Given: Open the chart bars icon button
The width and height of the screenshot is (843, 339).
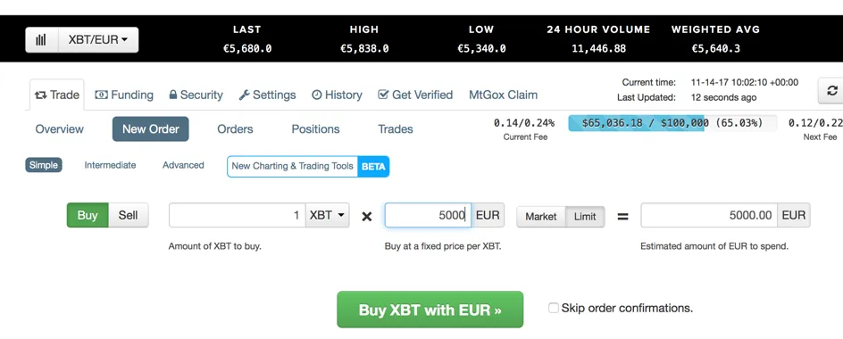Looking at the screenshot, I should (x=41, y=40).
